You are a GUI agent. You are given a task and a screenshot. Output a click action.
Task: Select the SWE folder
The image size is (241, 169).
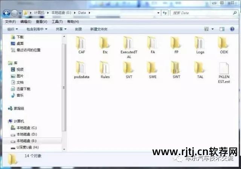pyautogui.click(x=153, y=70)
